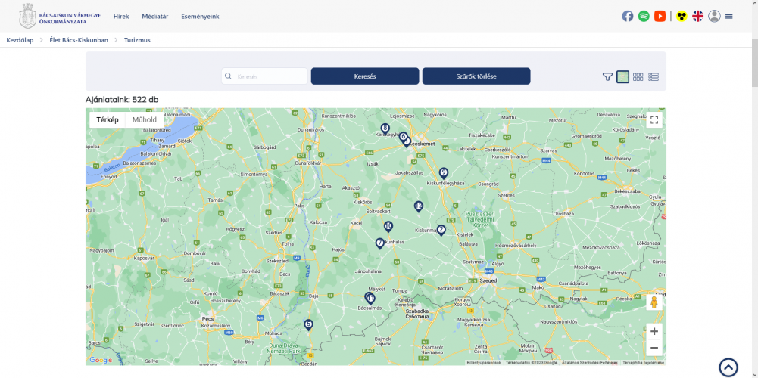Zoom in on the map
The width and height of the screenshot is (758, 378).
point(654,331)
